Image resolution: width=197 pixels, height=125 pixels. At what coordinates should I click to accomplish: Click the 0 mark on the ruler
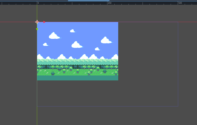pos(38,3)
